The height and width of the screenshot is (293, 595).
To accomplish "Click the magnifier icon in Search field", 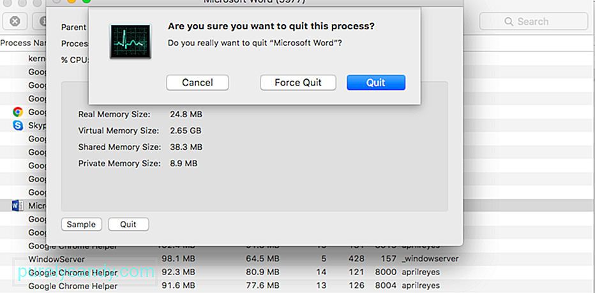I will (x=508, y=22).
